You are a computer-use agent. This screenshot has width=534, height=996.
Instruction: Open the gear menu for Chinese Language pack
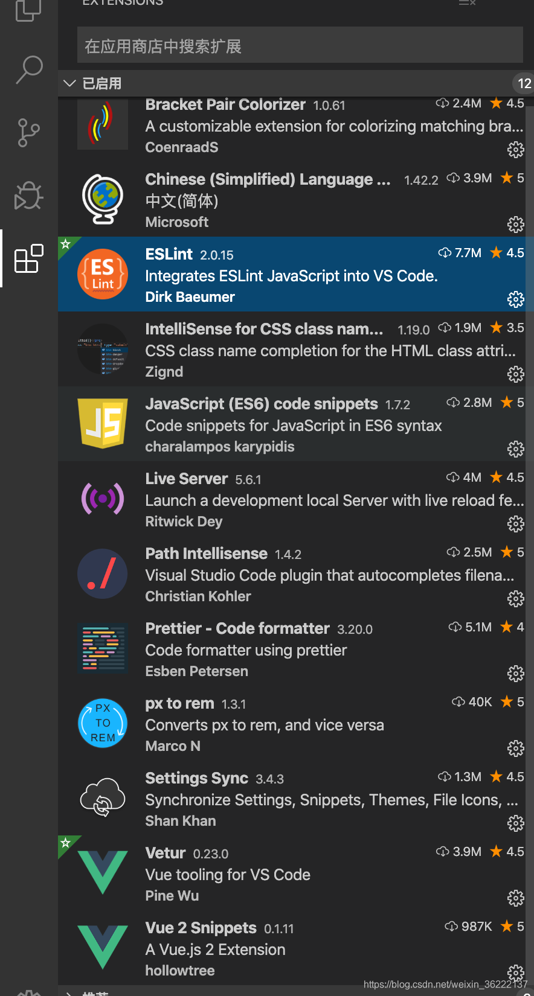coord(515,225)
